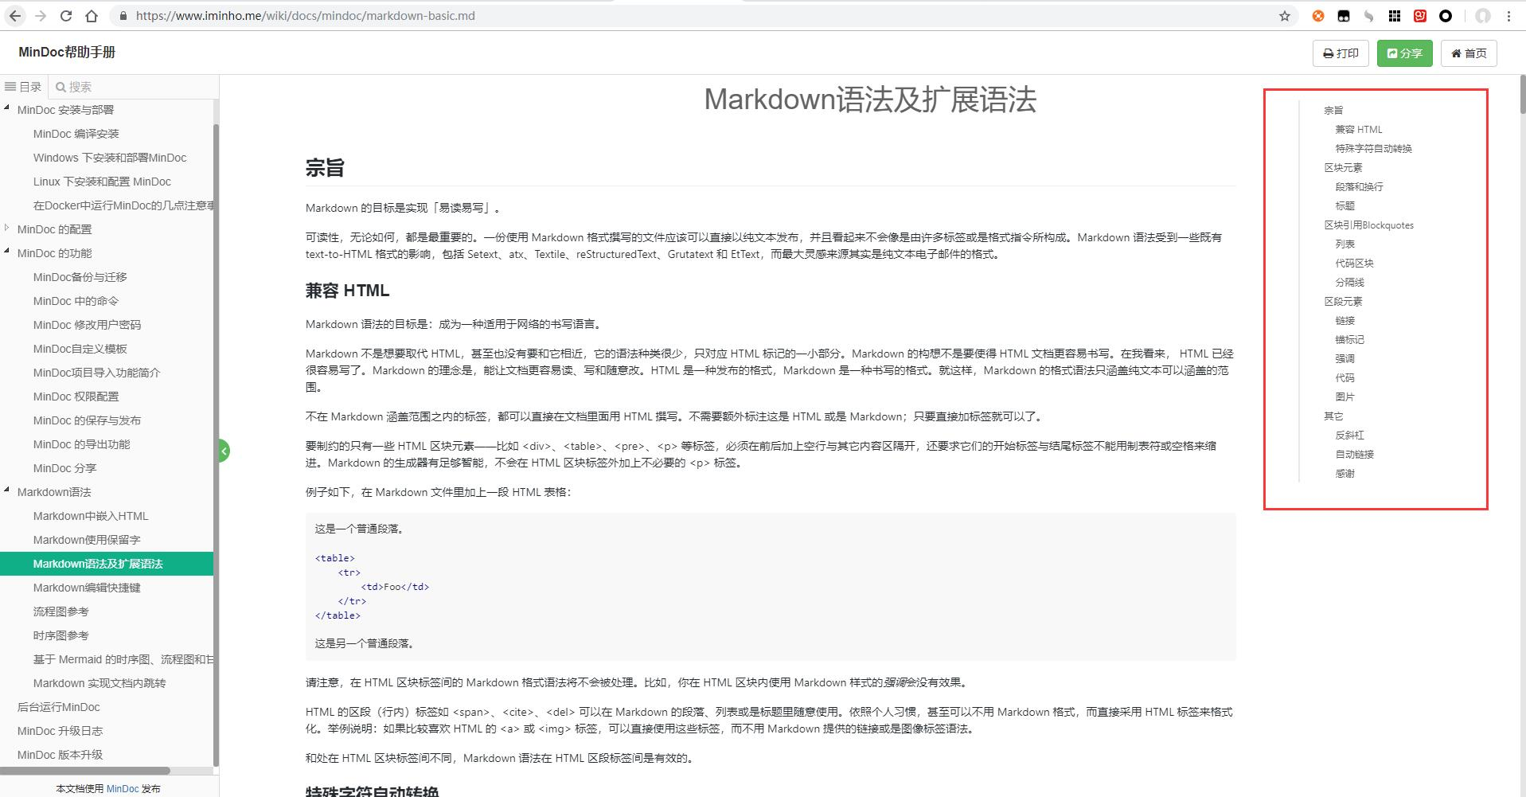Select the highlighted Markdown语法及扩展语法 entry
Screen dimensions: 1526x797
(97, 563)
